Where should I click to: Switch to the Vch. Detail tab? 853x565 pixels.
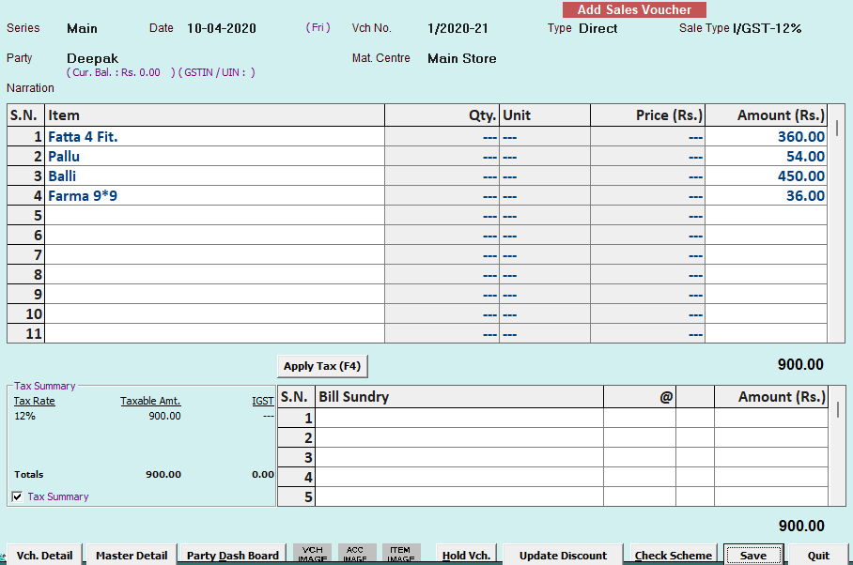pyautogui.click(x=44, y=555)
